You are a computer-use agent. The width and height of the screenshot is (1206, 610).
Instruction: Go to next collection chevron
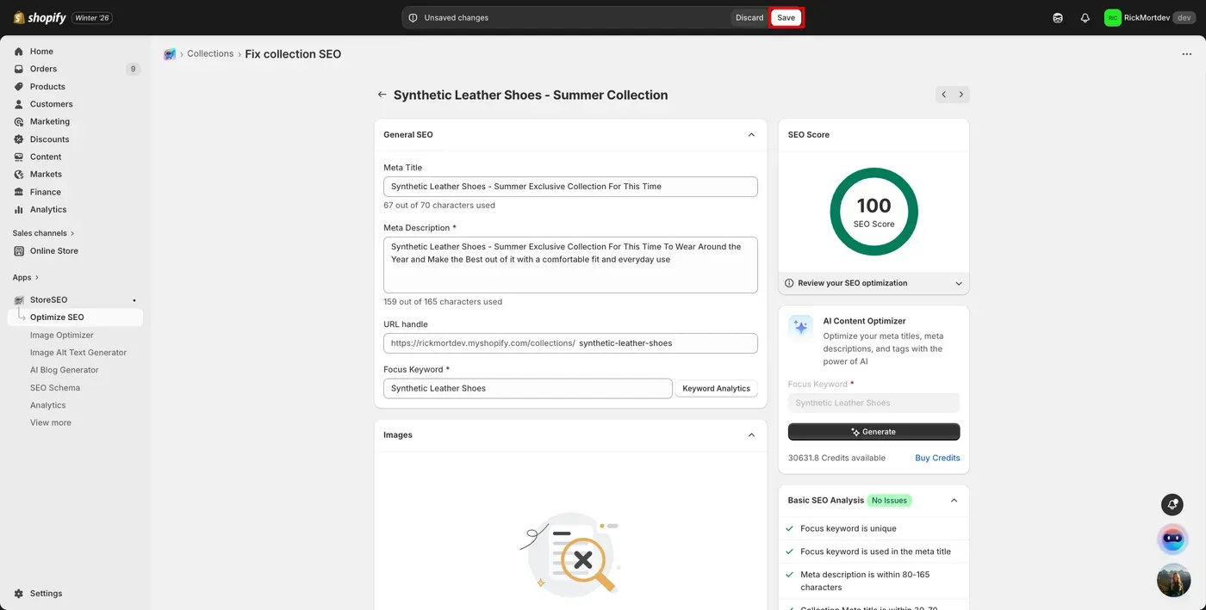pos(961,95)
